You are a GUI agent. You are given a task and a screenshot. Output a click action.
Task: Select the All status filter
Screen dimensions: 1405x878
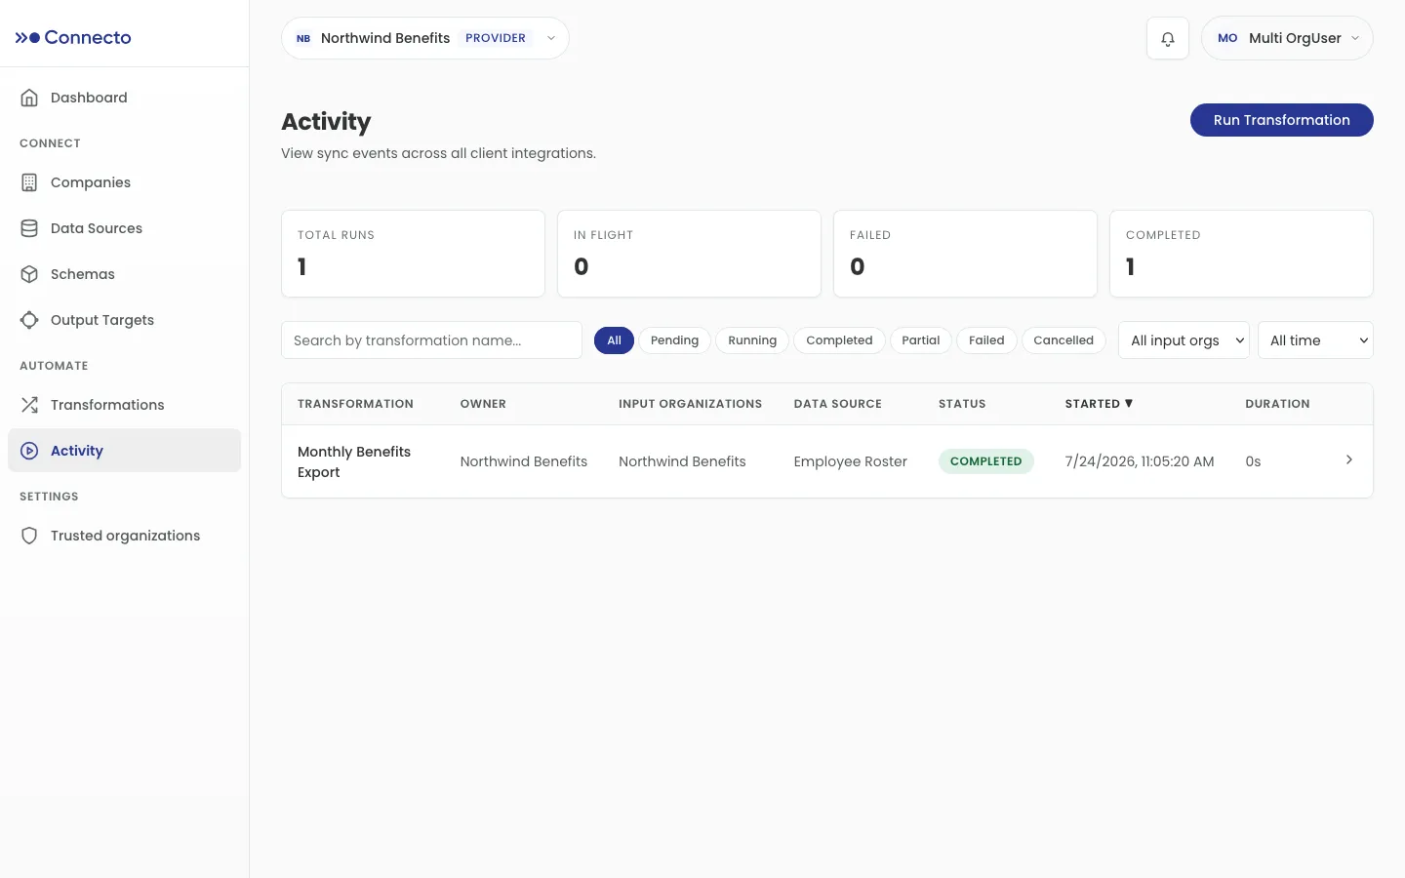click(614, 340)
